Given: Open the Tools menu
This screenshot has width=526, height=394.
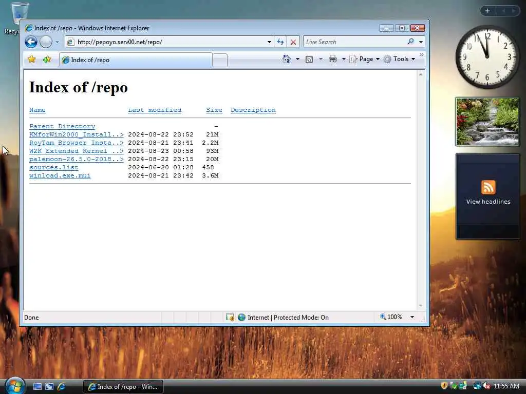Looking at the screenshot, I should tap(400, 59).
